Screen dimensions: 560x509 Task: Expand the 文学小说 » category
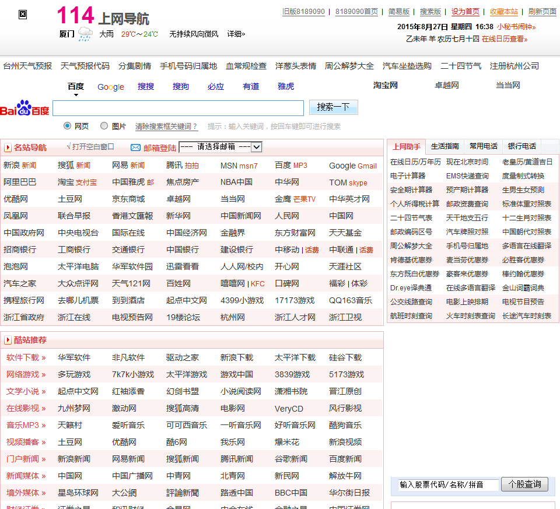26,392
